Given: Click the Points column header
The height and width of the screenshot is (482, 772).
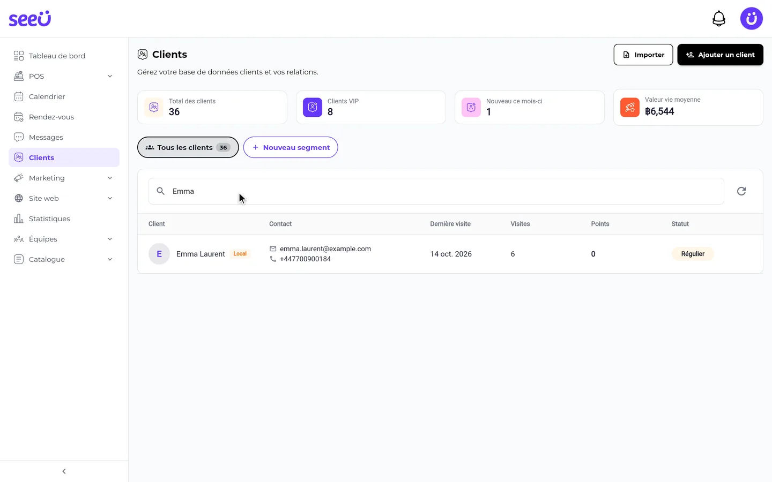Looking at the screenshot, I should tap(600, 224).
